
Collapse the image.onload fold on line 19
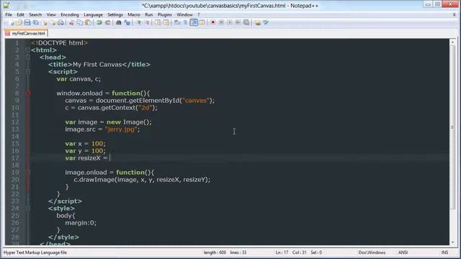point(27,173)
